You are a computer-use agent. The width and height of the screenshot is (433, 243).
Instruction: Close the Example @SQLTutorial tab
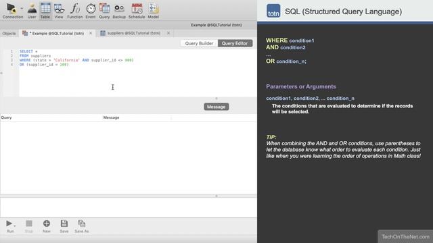[x=91, y=33]
